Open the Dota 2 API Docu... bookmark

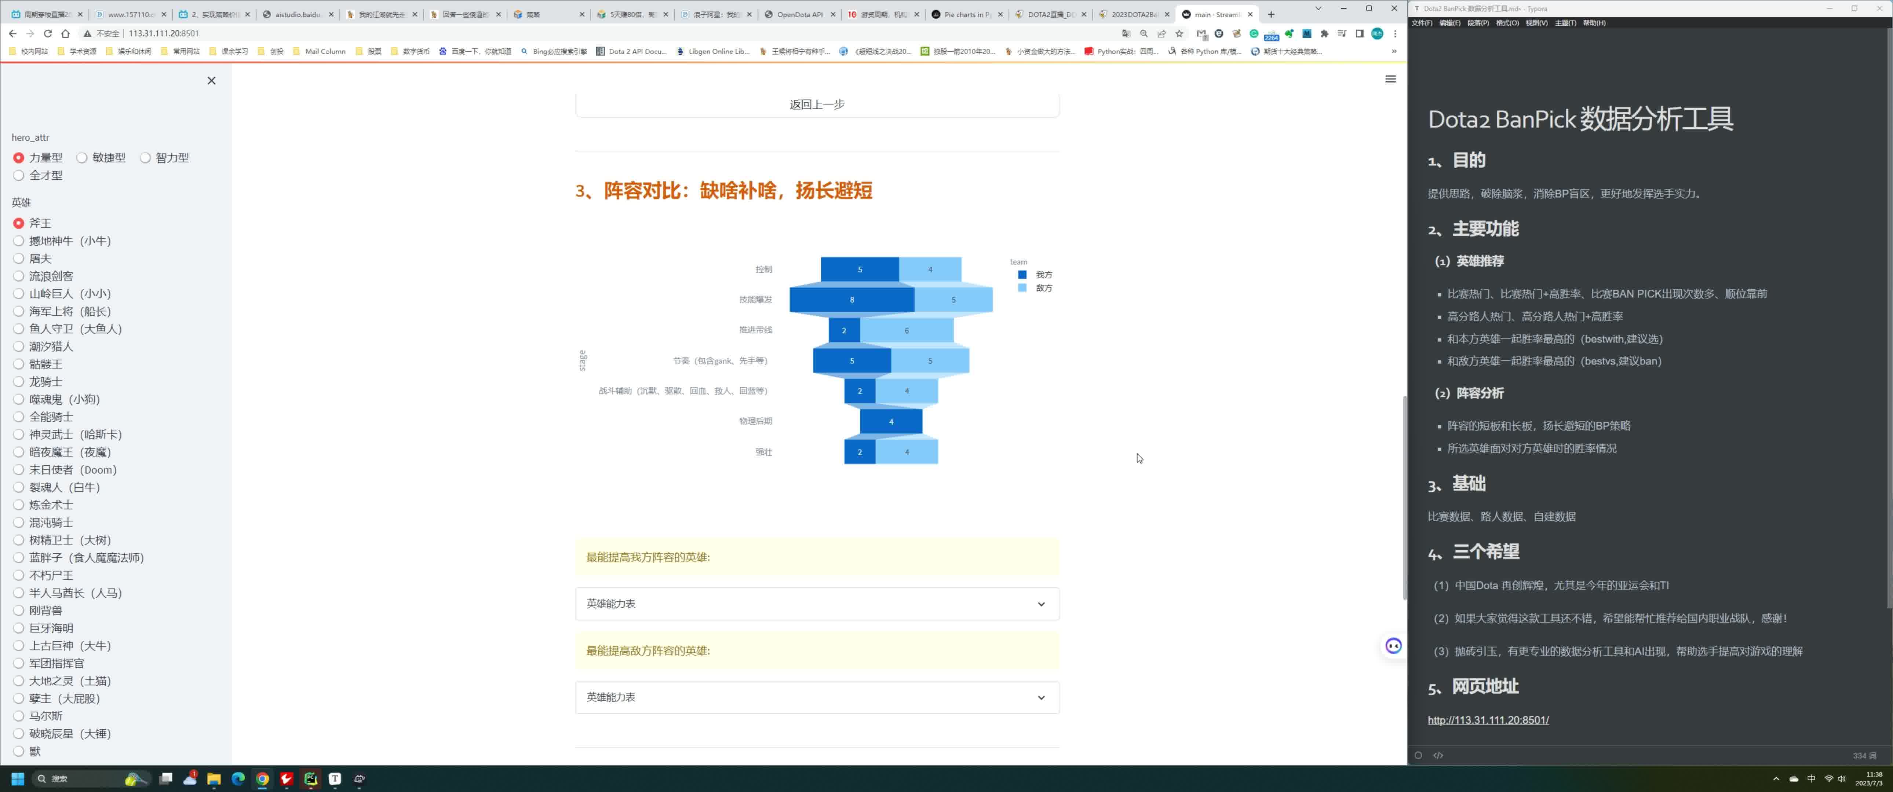coord(631,51)
